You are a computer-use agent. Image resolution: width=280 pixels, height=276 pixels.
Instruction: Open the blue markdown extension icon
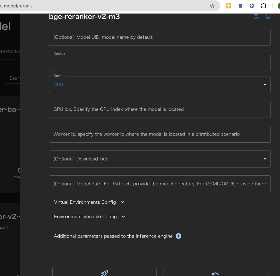240,6
